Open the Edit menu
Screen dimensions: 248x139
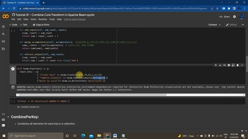click(19, 19)
